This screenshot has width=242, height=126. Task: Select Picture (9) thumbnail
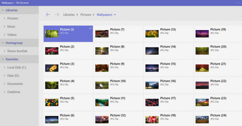[x=102, y=68]
